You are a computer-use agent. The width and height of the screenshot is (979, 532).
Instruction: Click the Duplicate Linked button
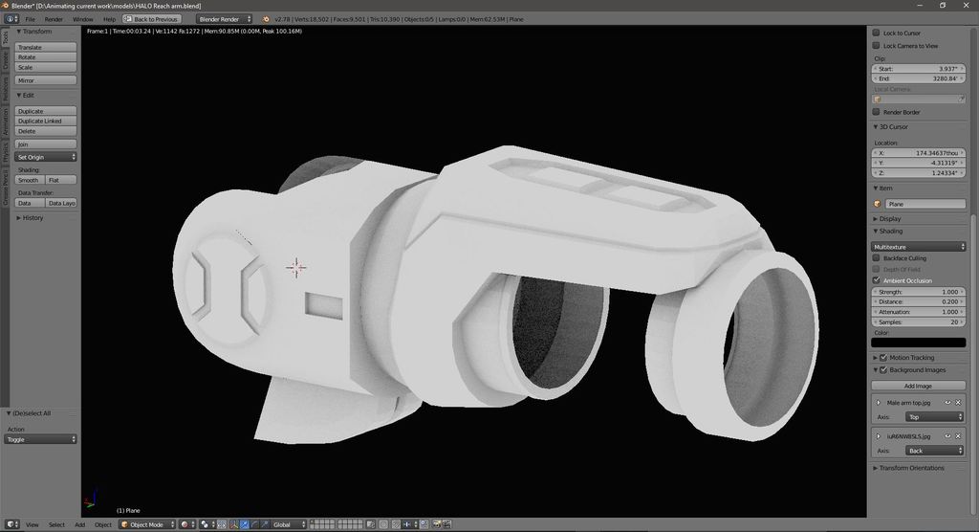click(x=46, y=121)
